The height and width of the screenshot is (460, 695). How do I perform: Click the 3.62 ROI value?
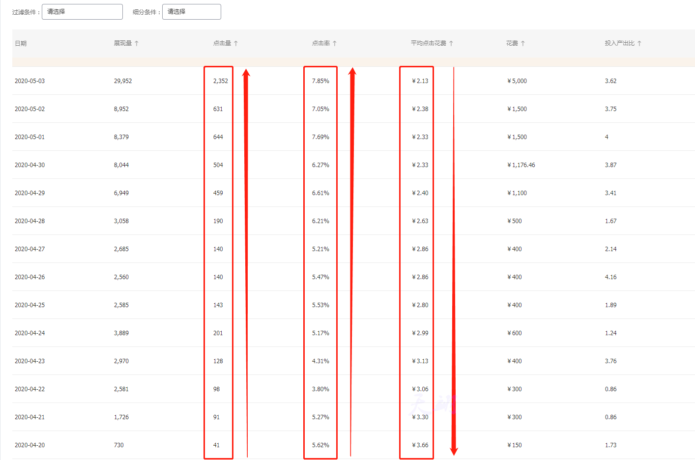point(610,81)
